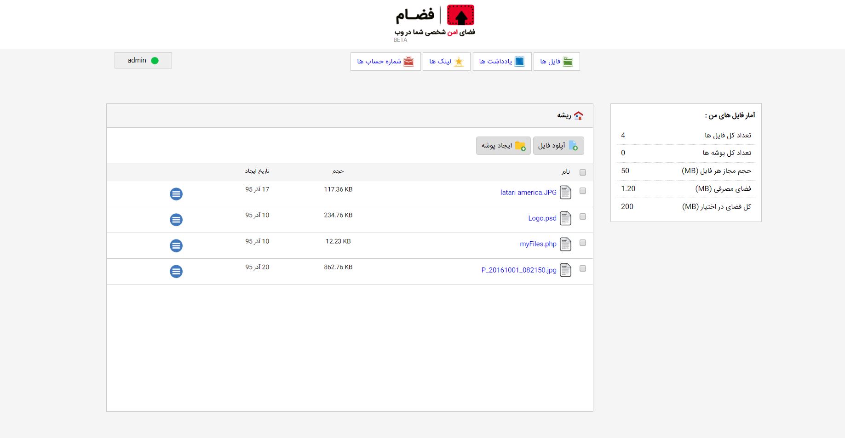Click the 117.36 KB size cell
Screen dimensions: 845x438
338,189
